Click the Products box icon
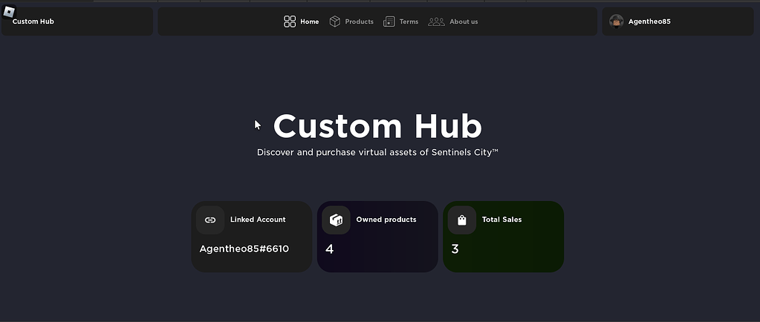Viewport: 760px width, 322px height. [335, 22]
